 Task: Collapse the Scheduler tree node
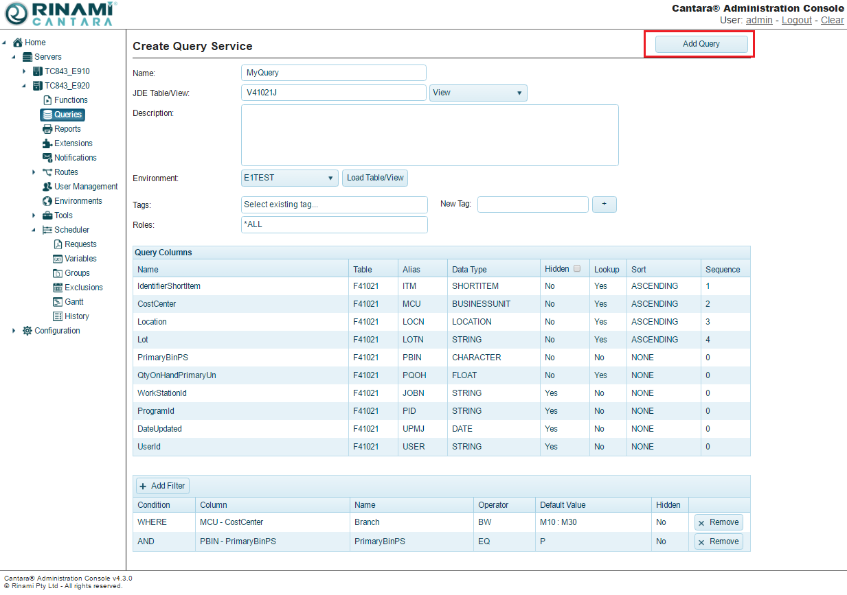point(34,230)
